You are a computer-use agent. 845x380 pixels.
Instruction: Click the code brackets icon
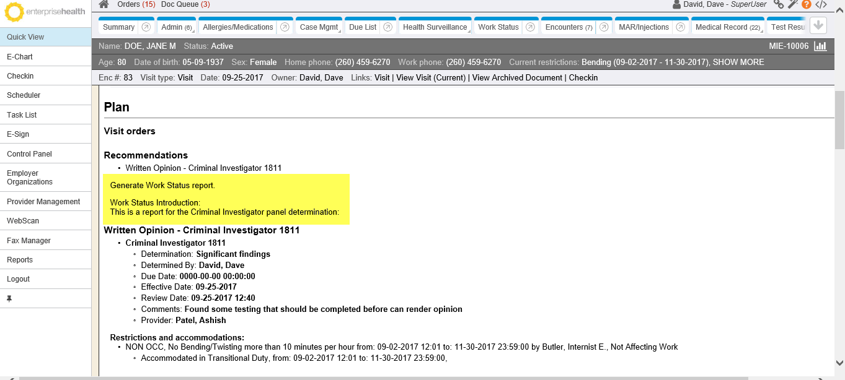click(821, 4)
